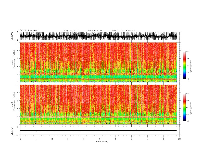Click the time axis tick label "9"
This screenshot has height=156, width=202.
point(163,139)
